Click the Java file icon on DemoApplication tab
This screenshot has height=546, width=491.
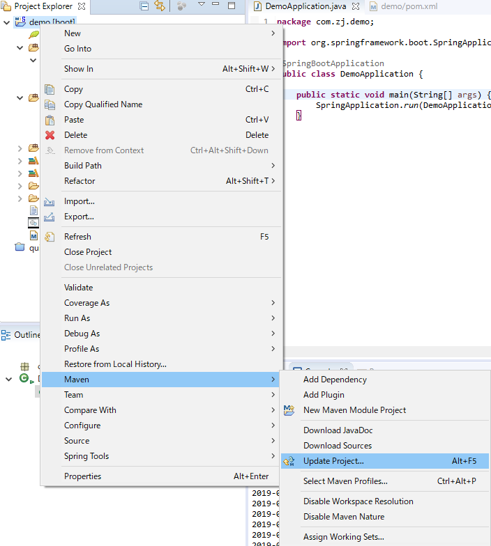point(257,6)
